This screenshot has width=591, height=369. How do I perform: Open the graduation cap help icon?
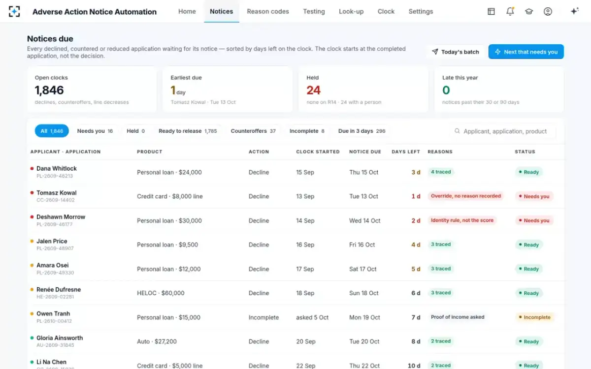point(529,11)
